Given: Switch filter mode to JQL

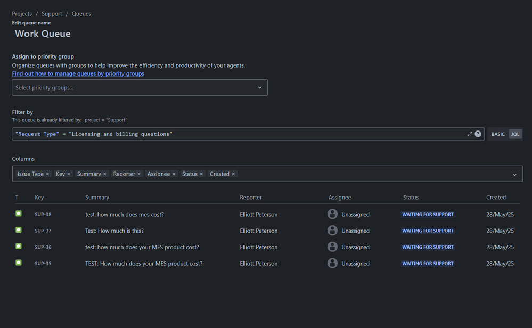Looking at the screenshot, I should coord(515,134).
